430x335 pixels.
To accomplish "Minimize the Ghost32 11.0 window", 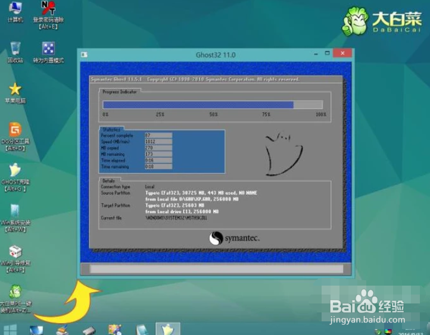I will (x=316, y=54).
